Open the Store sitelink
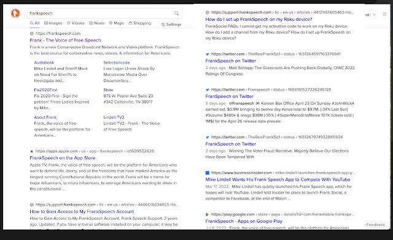393x240 pixels. [108, 90]
